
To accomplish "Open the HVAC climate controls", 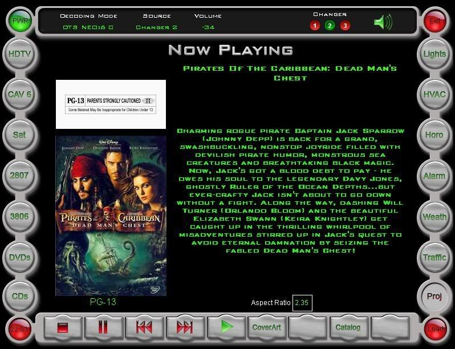I will (x=434, y=95).
